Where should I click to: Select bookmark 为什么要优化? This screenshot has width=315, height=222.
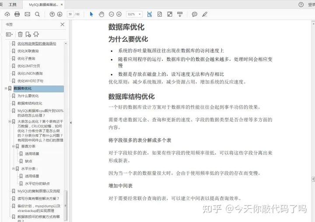point(28,96)
